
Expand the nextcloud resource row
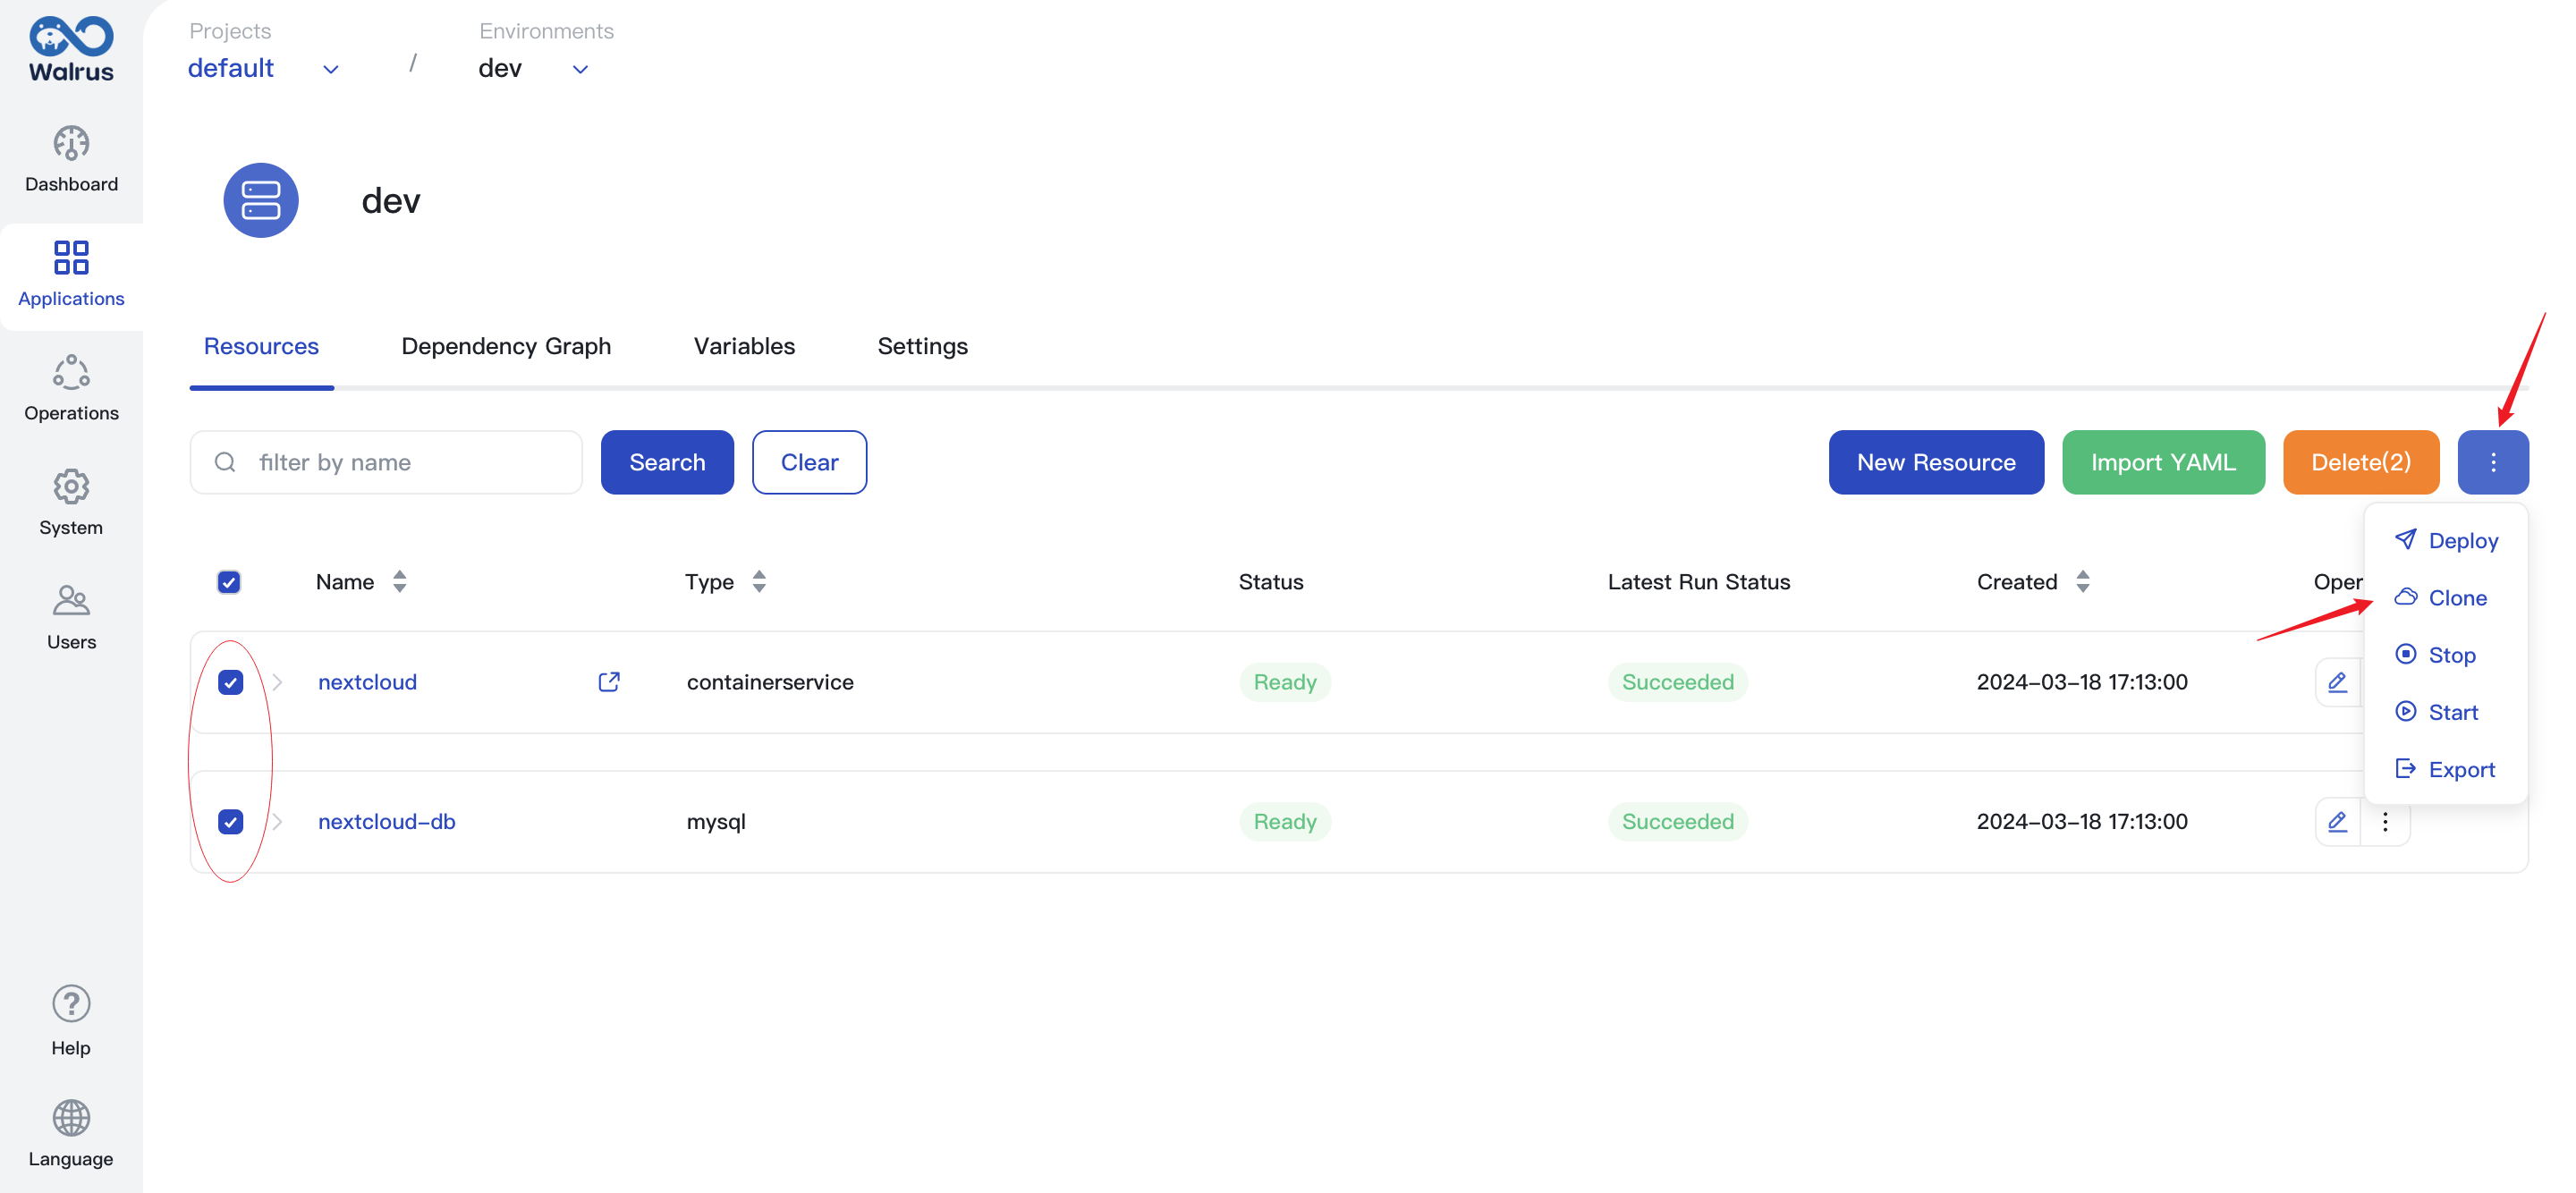277,681
